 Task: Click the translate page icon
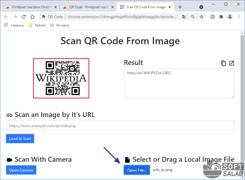click(x=184, y=17)
